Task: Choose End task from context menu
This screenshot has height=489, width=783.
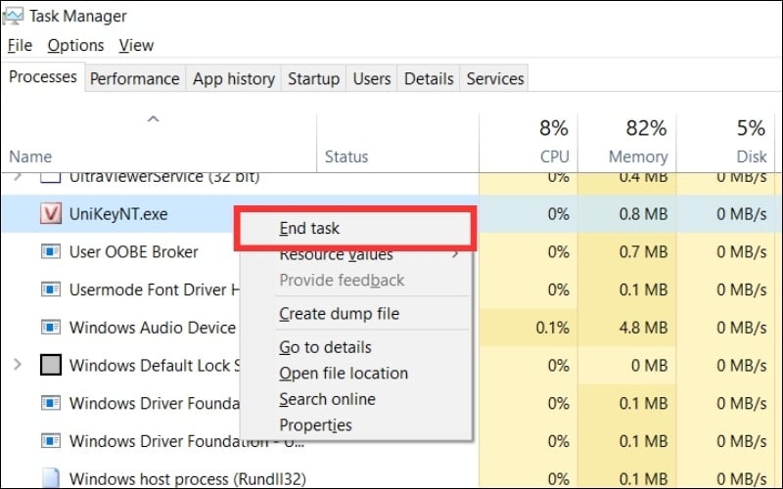Action: (x=355, y=229)
